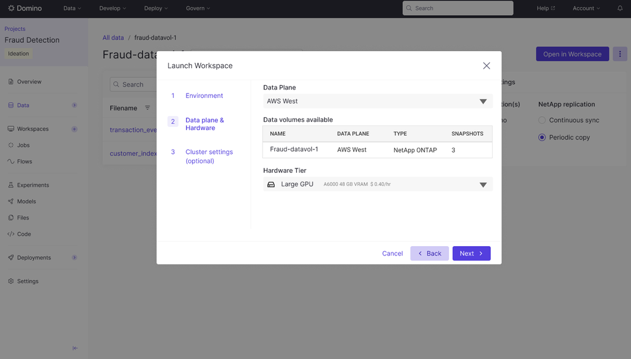Screen dimensions: 631x359
Task: Click the Cancel link
Action: [x=392, y=254]
